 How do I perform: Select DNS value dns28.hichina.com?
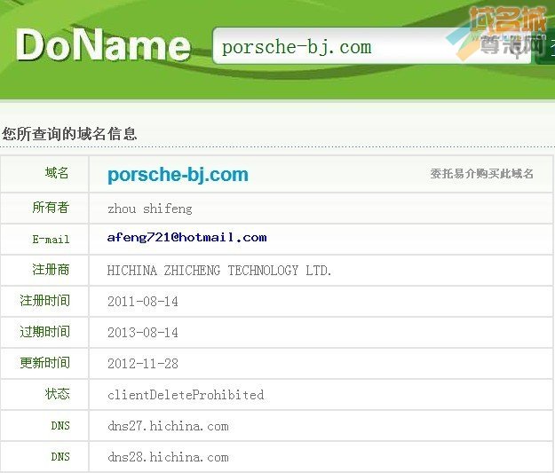pos(168,457)
